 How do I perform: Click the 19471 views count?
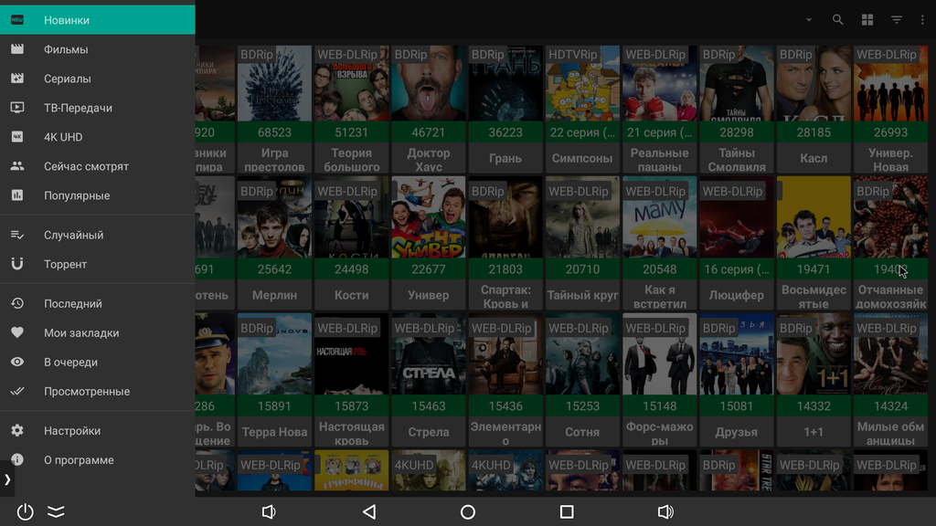point(814,269)
